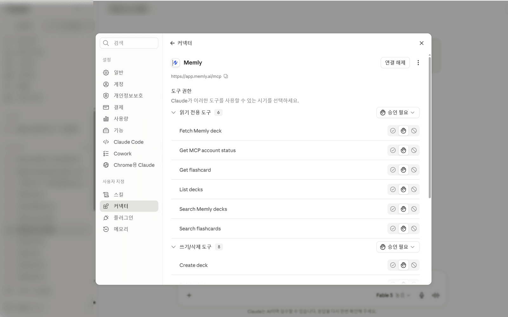Block the Search flashcards tool
The image size is (508, 317).
414,229
